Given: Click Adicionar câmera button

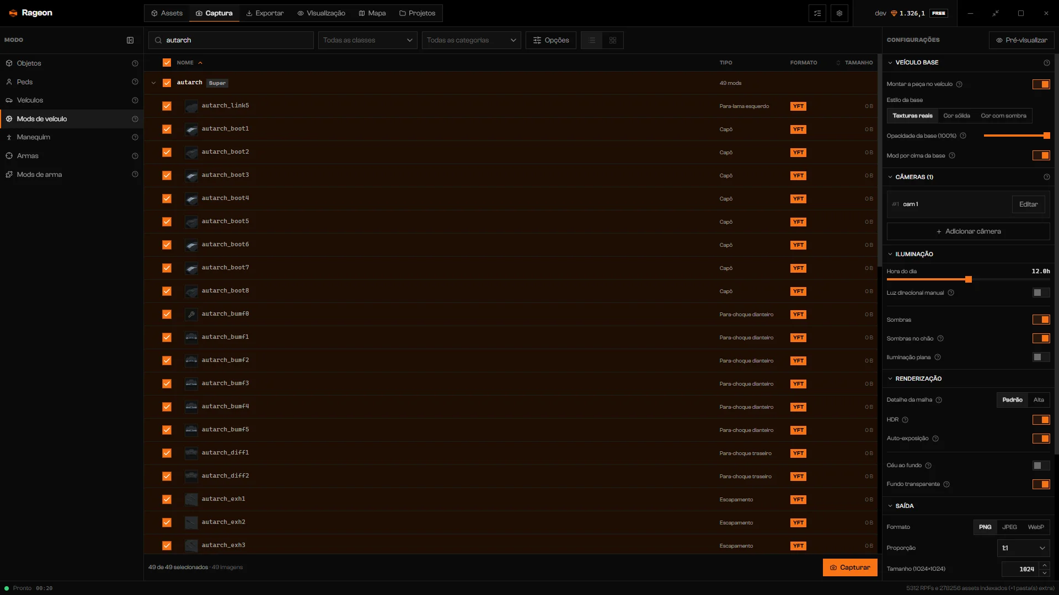Looking at the screenshot, I should coord(968,231).
